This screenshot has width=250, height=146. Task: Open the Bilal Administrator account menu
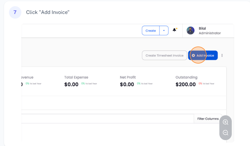coord(209,31)
